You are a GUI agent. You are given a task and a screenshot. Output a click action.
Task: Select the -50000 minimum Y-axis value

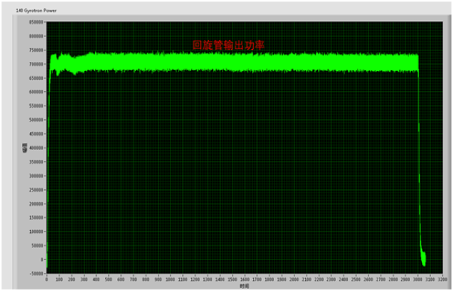tap(36, 274)
